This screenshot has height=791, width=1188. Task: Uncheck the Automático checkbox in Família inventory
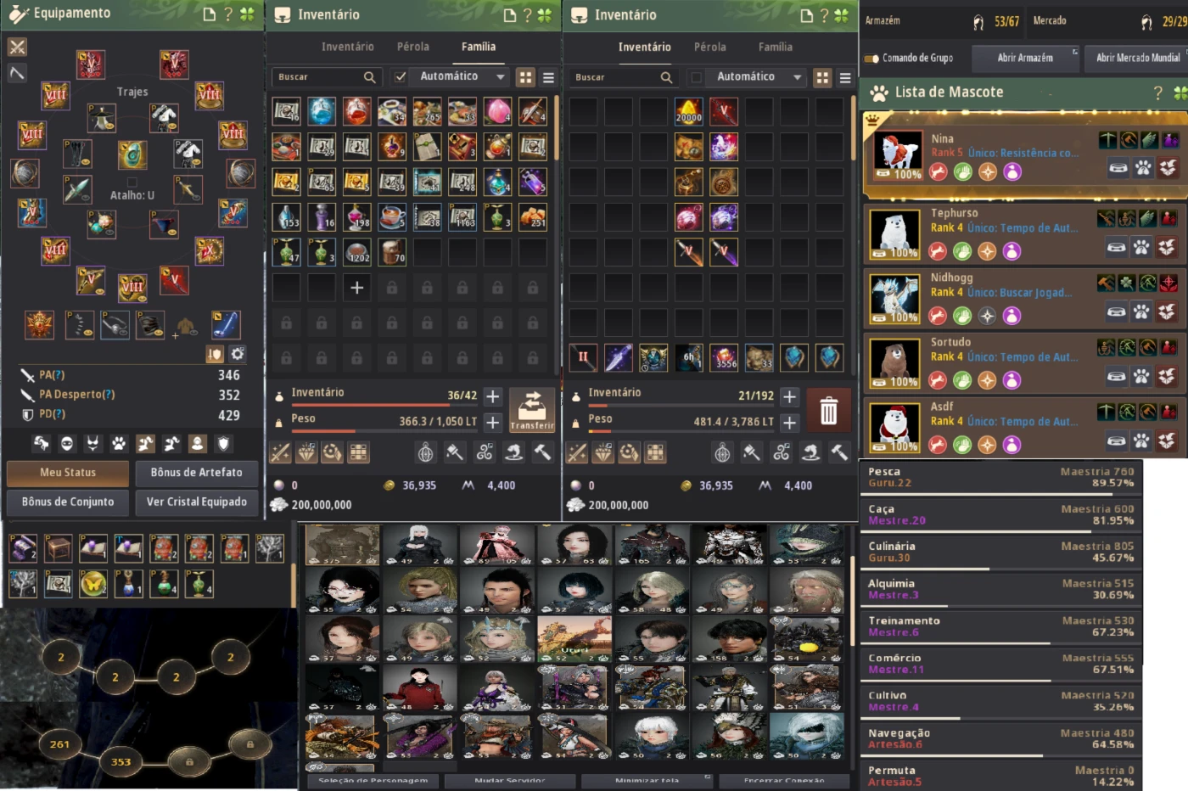click(401, 77)
